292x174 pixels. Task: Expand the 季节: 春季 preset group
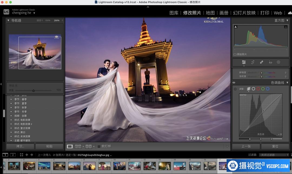11,99
